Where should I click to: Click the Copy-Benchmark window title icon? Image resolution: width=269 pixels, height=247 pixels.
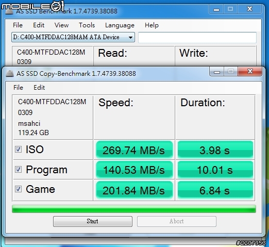(x=10, y=74)
